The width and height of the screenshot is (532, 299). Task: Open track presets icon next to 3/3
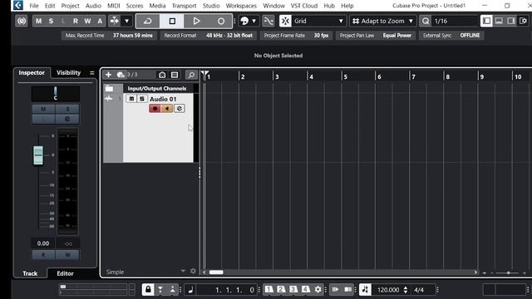pos(121,75)
